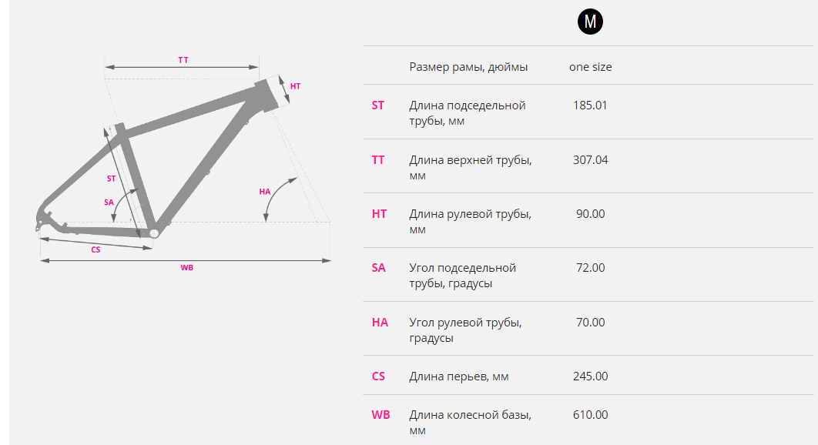Click the ST label on the seat tube

click(x=111, y=179)
